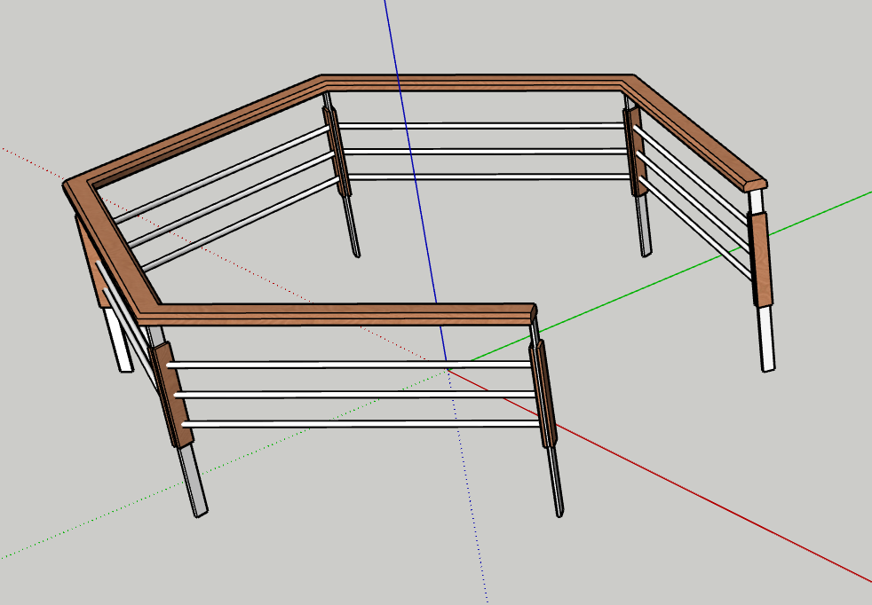Screen dimensions: 872x605
Task: Select the white base of the far-left post
Action: [x=118, y=338]
